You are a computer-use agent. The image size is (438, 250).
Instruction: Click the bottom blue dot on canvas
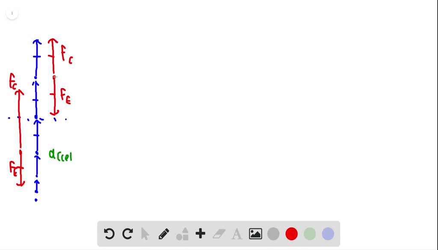pos(36,200)
